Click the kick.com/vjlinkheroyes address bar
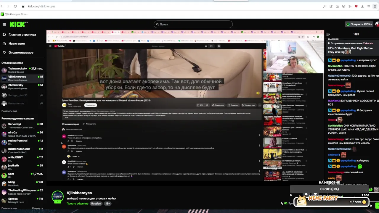Viewport: 379px width, 213px height. coord(41,6)
